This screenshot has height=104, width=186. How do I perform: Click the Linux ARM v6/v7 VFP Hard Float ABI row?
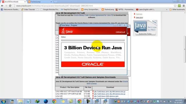pos(92,92)
